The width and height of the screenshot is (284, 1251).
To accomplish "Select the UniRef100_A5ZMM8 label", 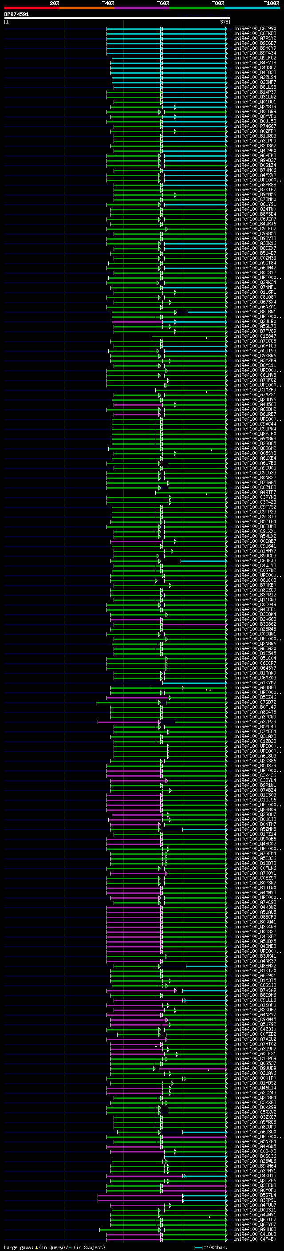I will [255, 829].
